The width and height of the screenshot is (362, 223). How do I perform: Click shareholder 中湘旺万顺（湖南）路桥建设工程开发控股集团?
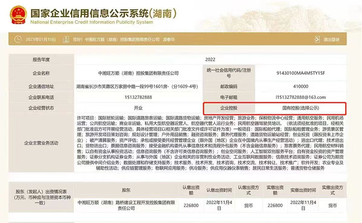[x=126, y=205]
